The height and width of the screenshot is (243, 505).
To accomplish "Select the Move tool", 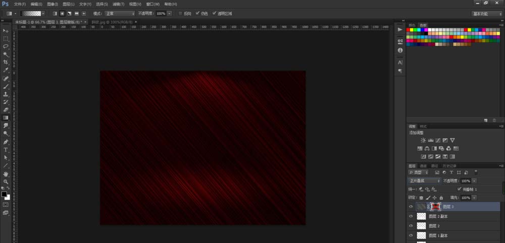I will (6, 31).
